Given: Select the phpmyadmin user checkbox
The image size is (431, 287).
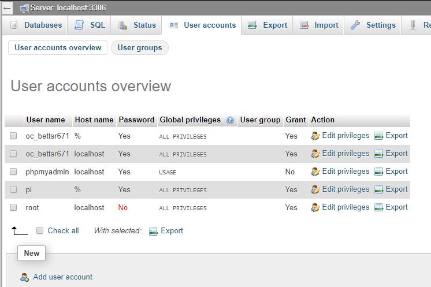Looking at the screenshot, I should tap(13, 172).
